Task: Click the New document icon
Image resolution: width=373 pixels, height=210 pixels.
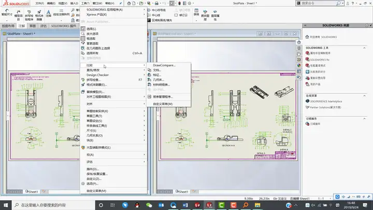Action: tap(134, 3)
